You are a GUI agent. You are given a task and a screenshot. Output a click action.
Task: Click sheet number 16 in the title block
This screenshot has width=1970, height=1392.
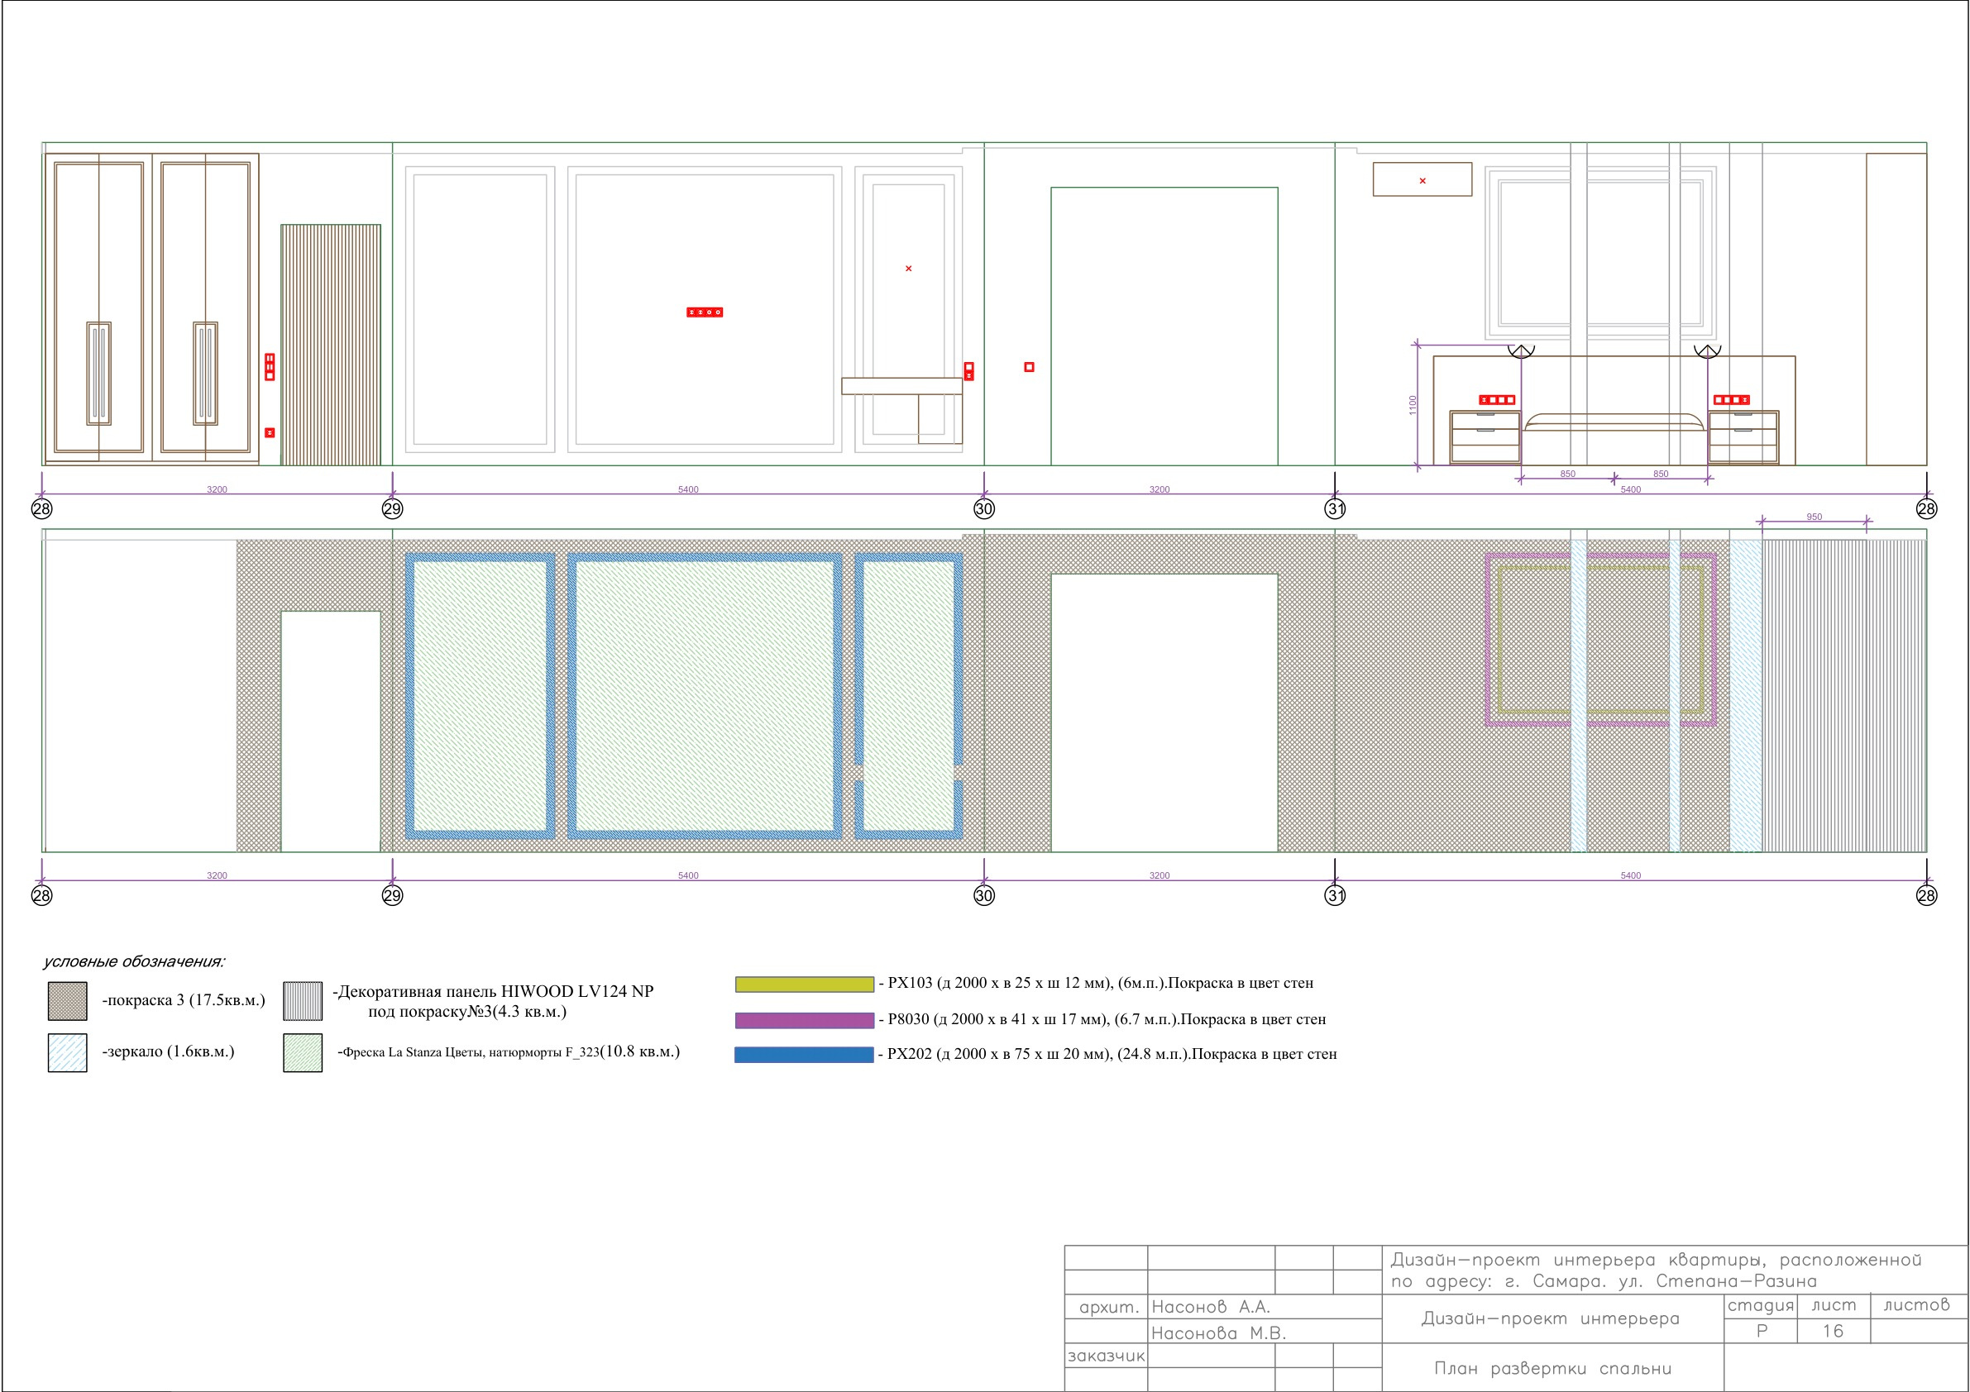coord(1833,1331)
